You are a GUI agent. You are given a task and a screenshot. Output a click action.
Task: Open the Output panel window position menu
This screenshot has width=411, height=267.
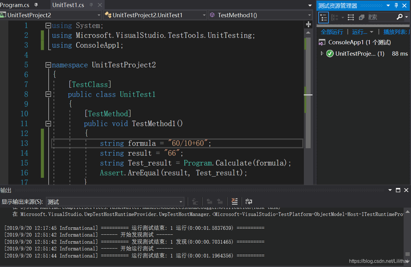coord(390,190)
